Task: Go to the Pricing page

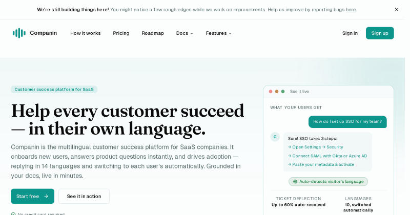Action: pyautogui.click(x=121, y=33)
